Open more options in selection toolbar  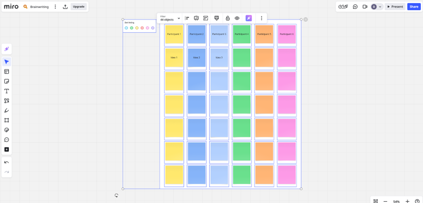(x=261, y=18)
